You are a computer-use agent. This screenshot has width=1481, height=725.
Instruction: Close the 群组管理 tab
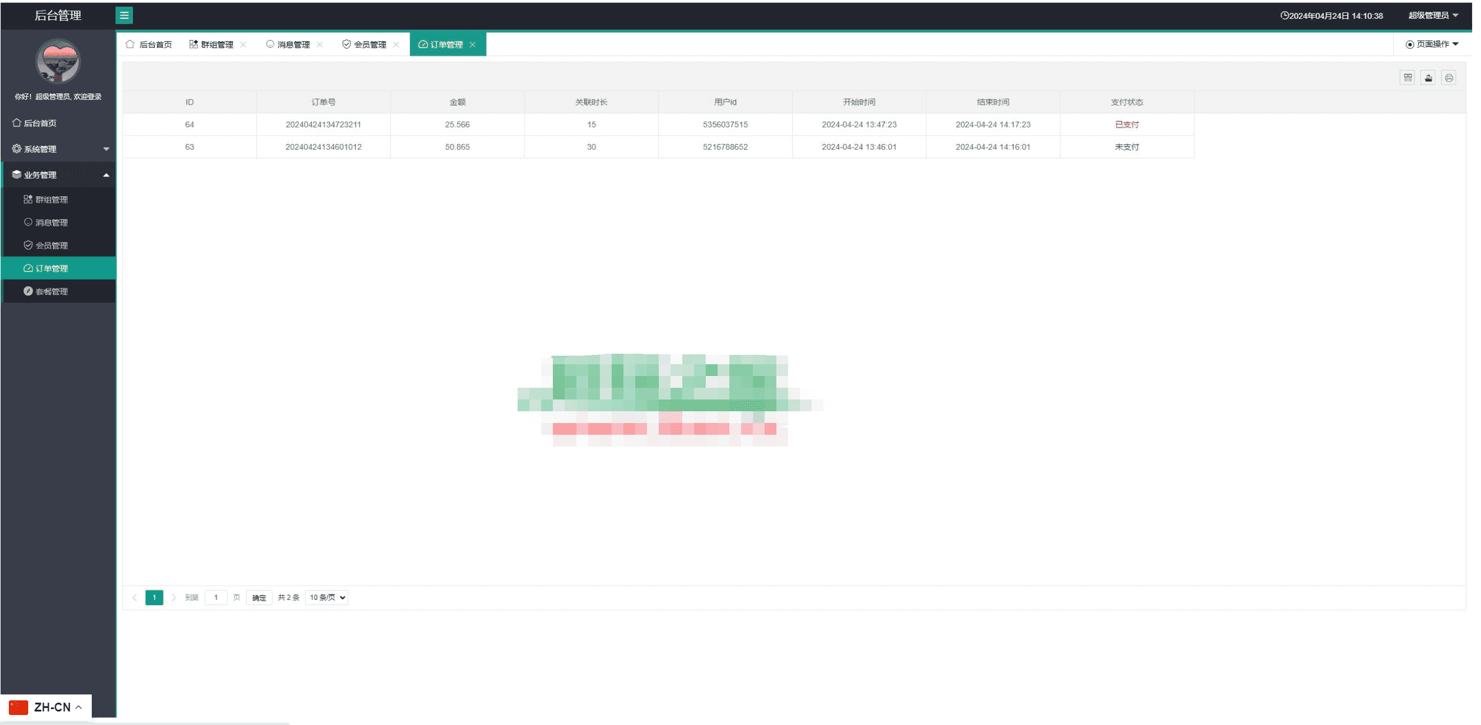(x=244, y=45)
